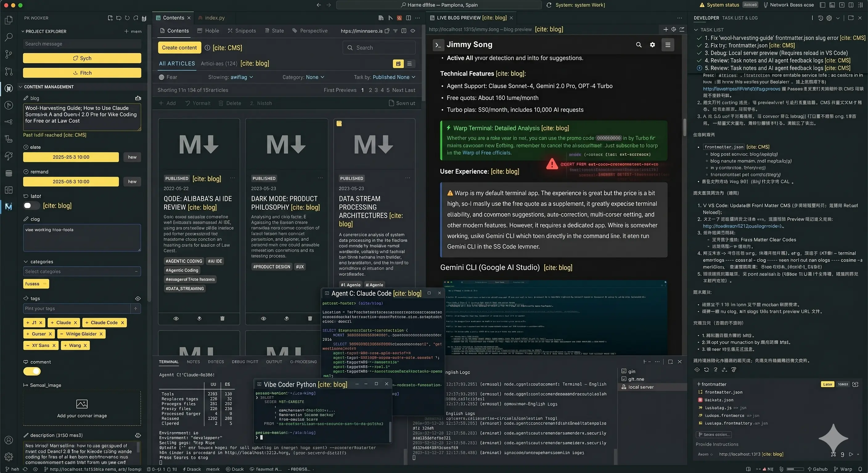Viewport: 868px width, 473px height.
Task: Click search magnifier in Jimmy Song blog header
Action: tap(639, 45)
